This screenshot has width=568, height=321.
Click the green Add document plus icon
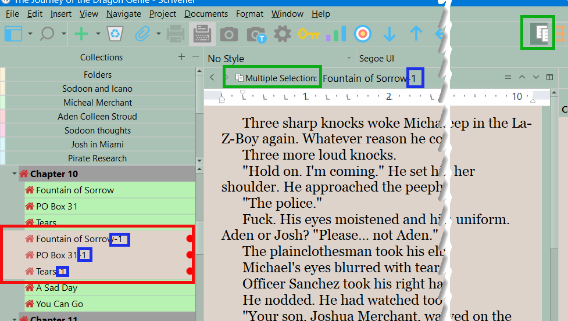pyautogui.click(x=82, y=34)
